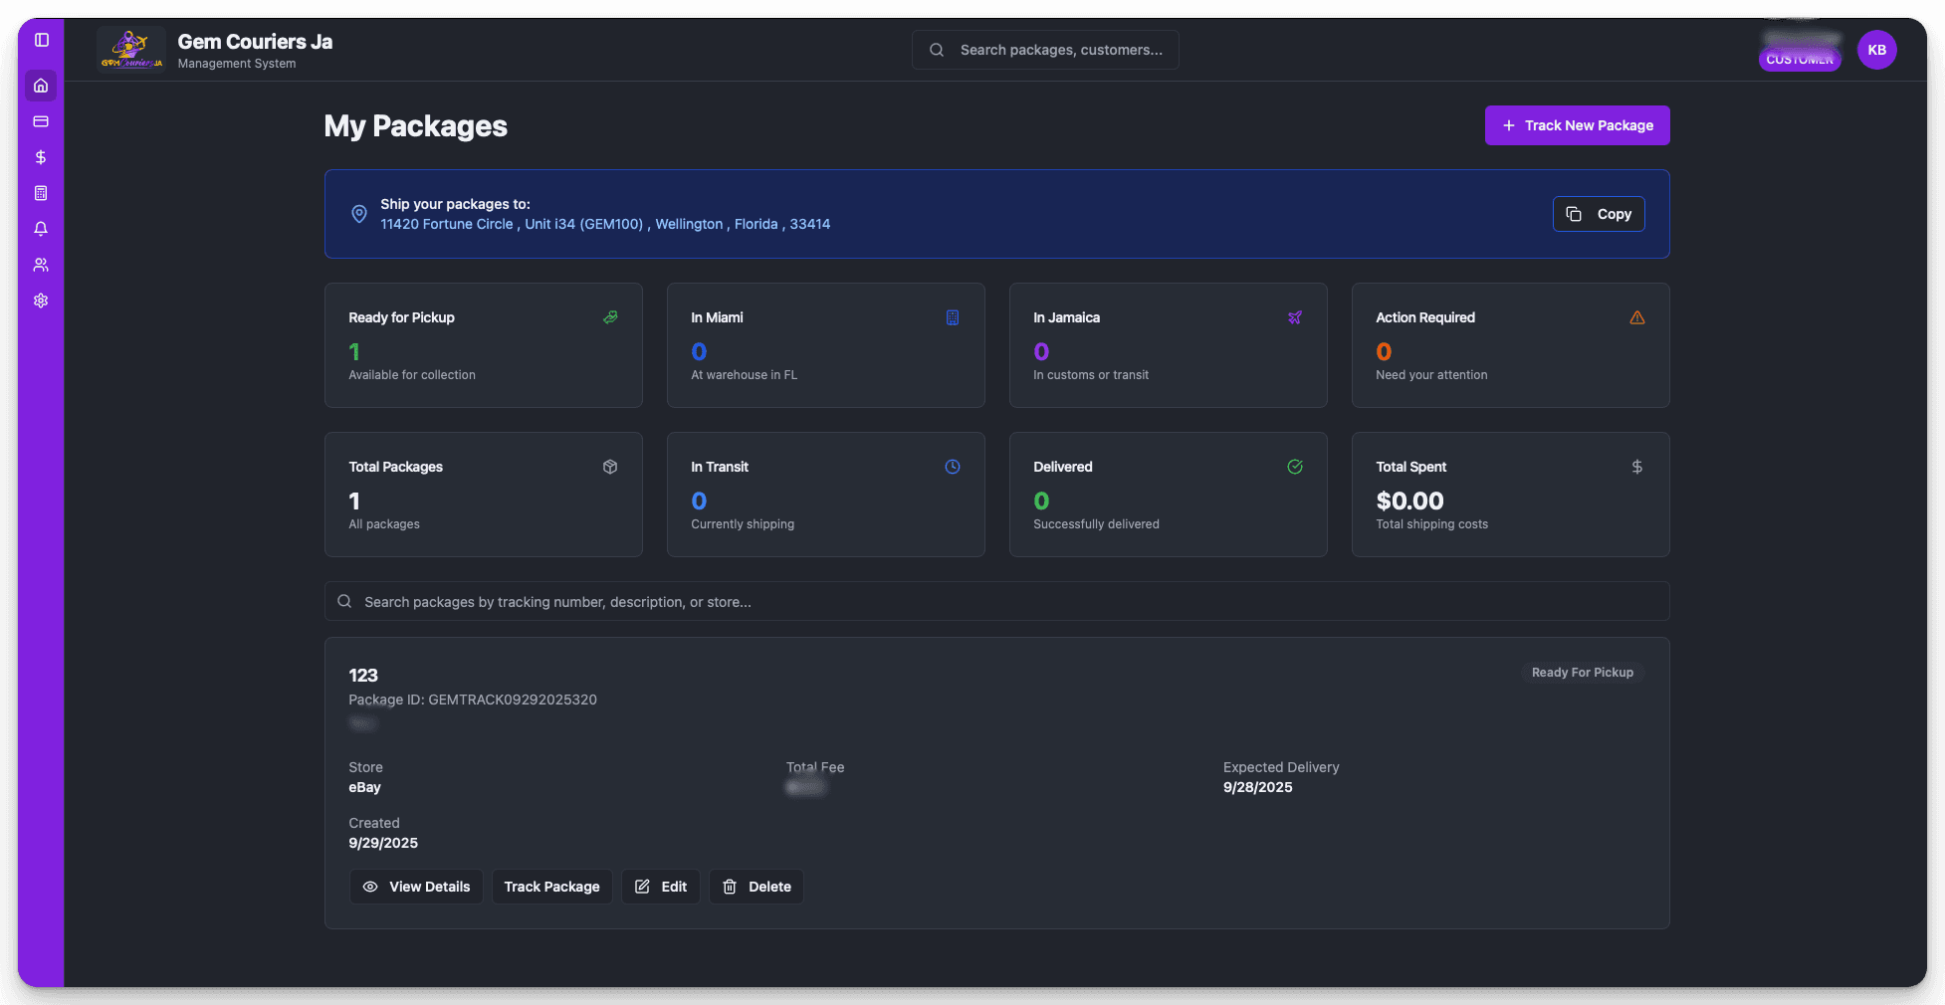1945x1005 pixels.
Task: Select the packages card icon in sidebar
Action: (x=41, y=121)
